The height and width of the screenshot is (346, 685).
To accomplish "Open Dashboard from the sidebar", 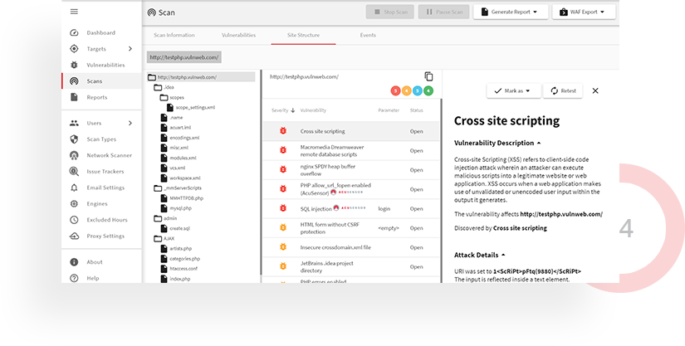I will click(x=101, y=32).
